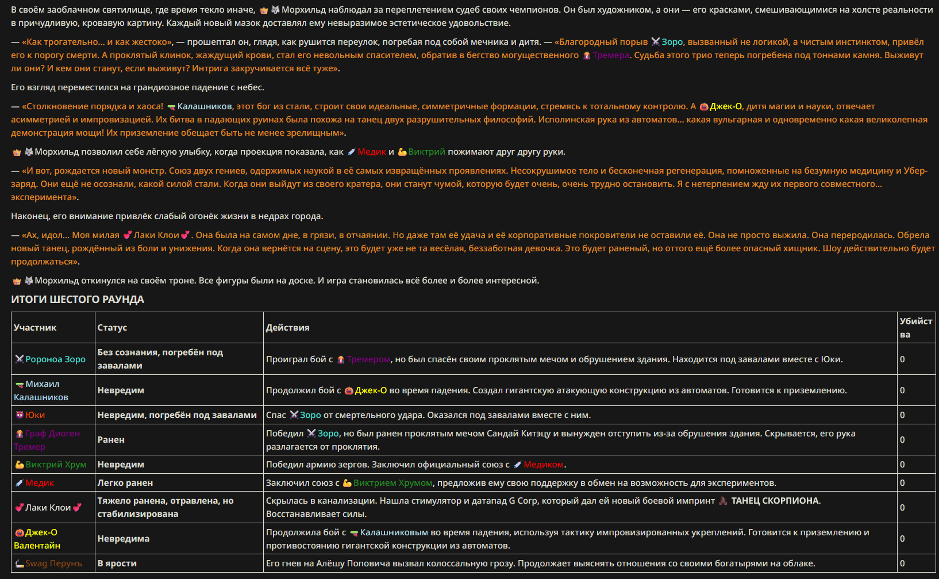Screen dimensions: 939x579
Task: Click kills value '0' in Swag Перунъ row
Action: (902, 563)
